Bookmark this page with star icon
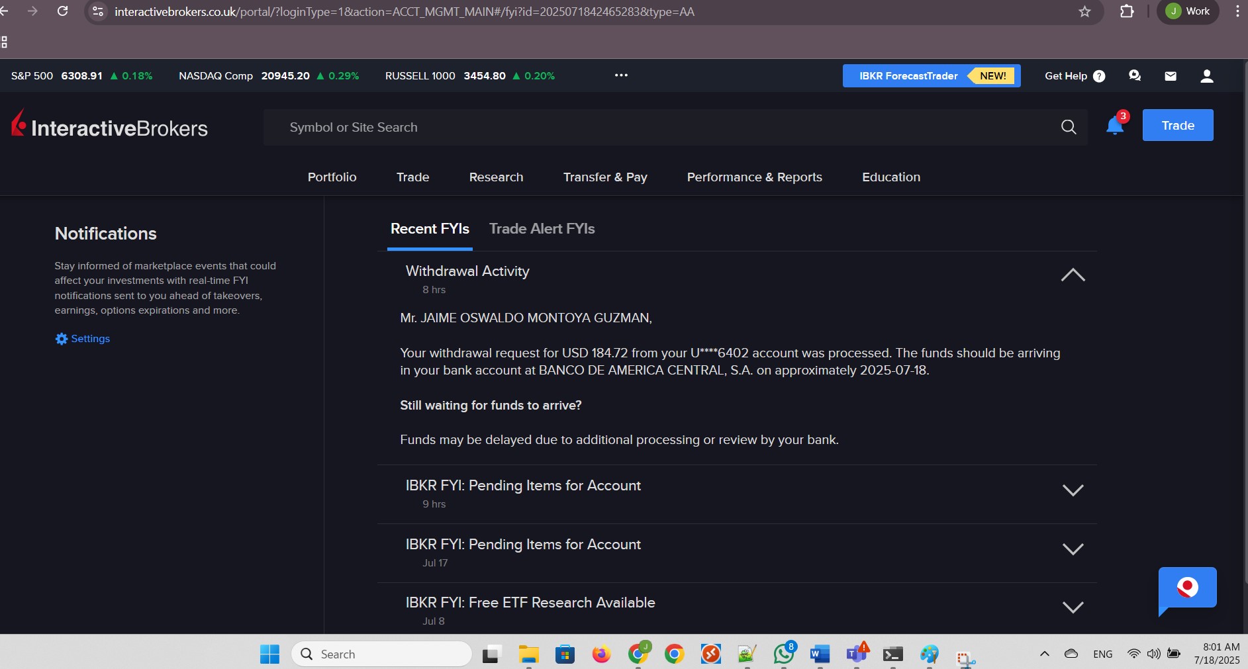This screenshot has width=1248, height=669. point(1084,11)
